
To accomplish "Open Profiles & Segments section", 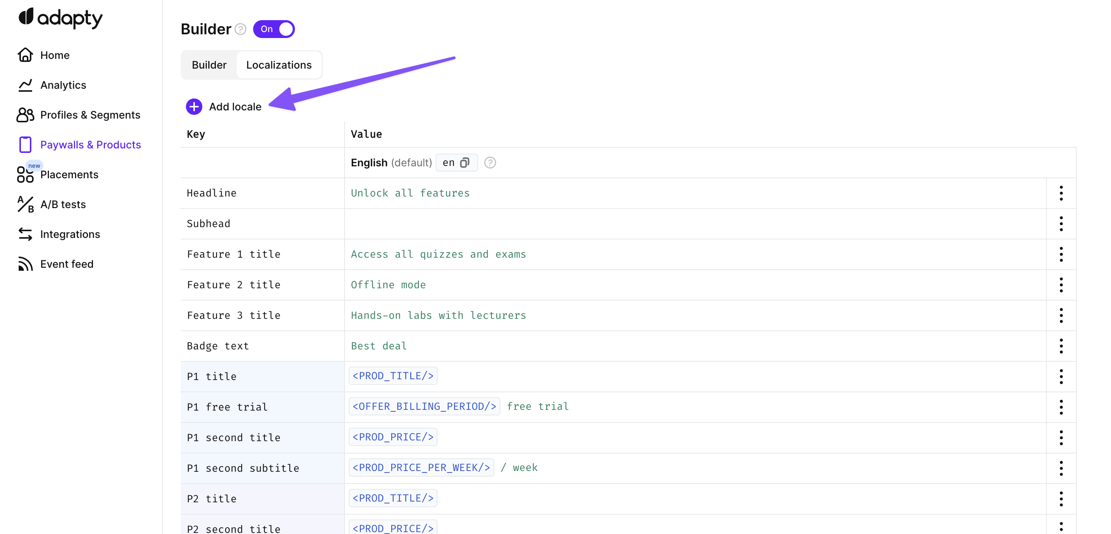I will pos(90,115).
